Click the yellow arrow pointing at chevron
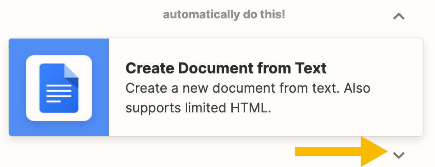The image size is (435, 167). [341, 151]
